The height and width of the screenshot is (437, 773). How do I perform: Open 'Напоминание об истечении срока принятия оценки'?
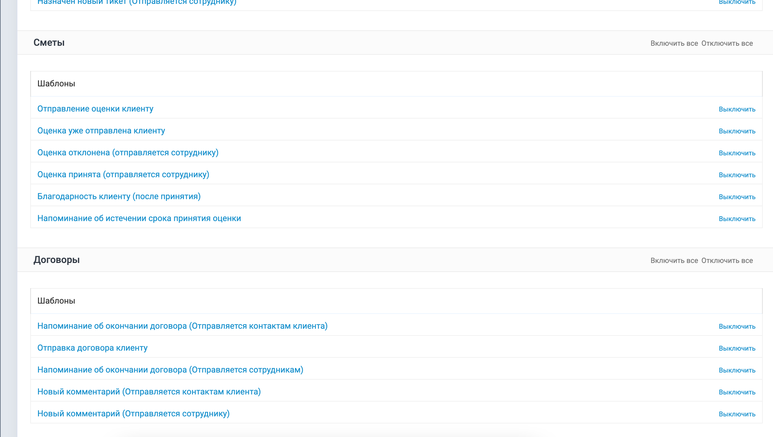(139, 218)
